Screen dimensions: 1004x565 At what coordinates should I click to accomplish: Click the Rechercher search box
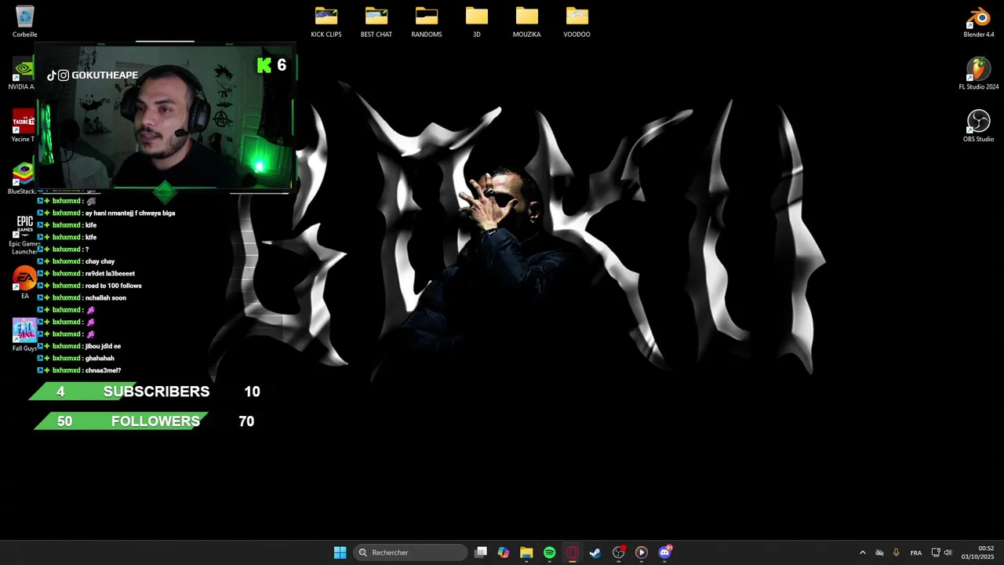pyautogui.click(x=410, y=552)
